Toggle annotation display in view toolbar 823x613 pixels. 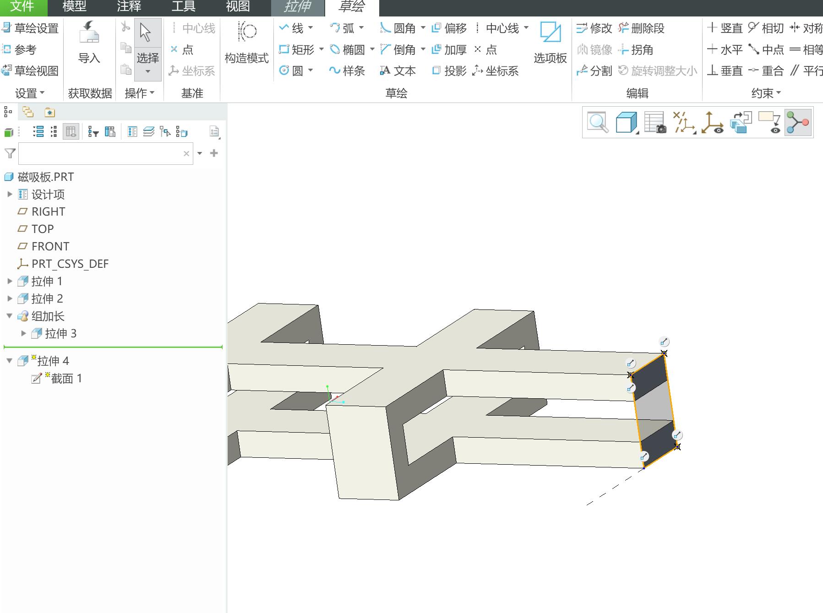click(x=769, y=122)
